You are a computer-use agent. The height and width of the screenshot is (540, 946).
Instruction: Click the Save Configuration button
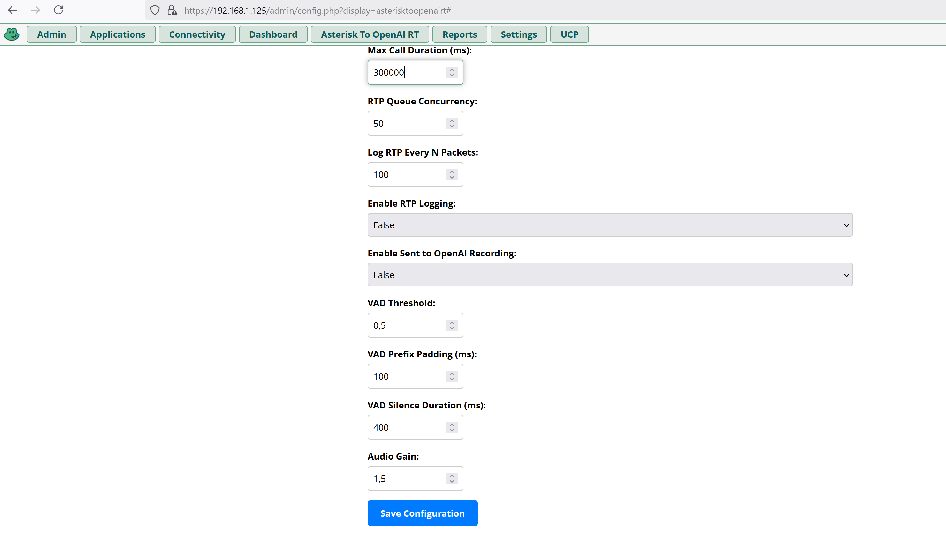click(x=423, y=513)
